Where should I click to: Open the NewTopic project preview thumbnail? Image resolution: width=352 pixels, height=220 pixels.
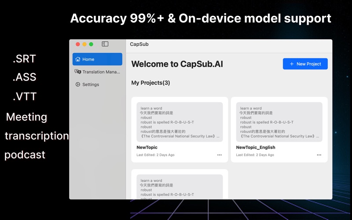[x=180, y=122]
